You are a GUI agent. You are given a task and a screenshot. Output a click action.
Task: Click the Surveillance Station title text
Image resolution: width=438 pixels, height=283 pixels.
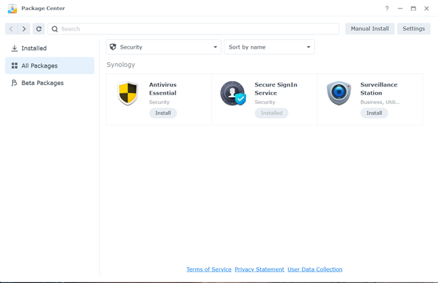[379, 88]
